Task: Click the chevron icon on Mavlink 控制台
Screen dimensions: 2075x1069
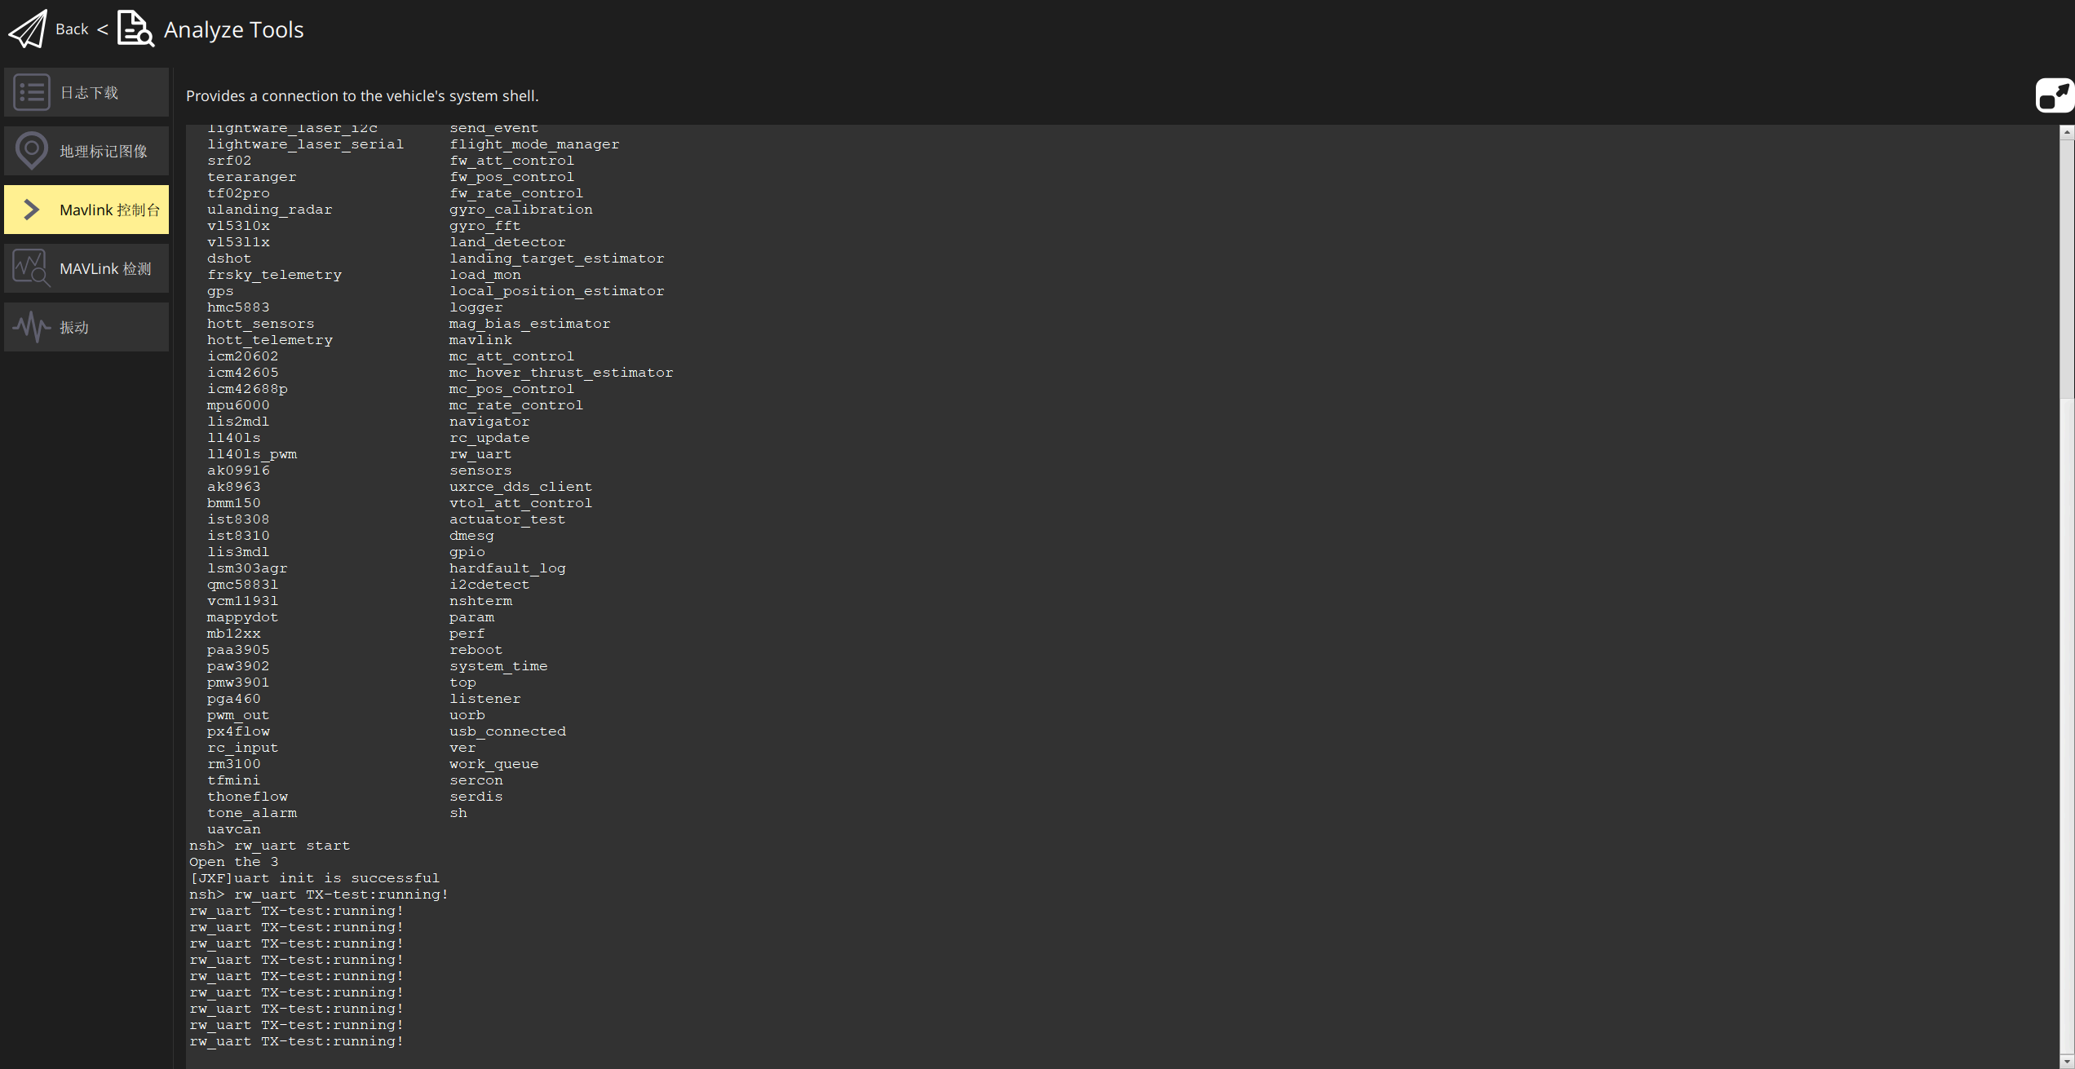Action: click(x=32, y=210)
